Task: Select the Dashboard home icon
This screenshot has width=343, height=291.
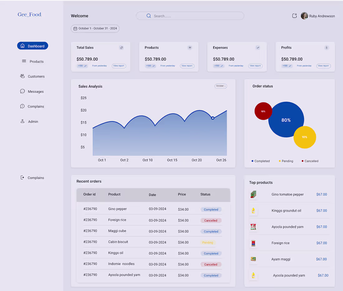Action: 22,45
